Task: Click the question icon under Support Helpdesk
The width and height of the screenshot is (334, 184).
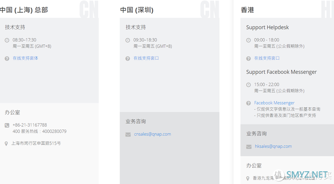Action: click(249, 58)
